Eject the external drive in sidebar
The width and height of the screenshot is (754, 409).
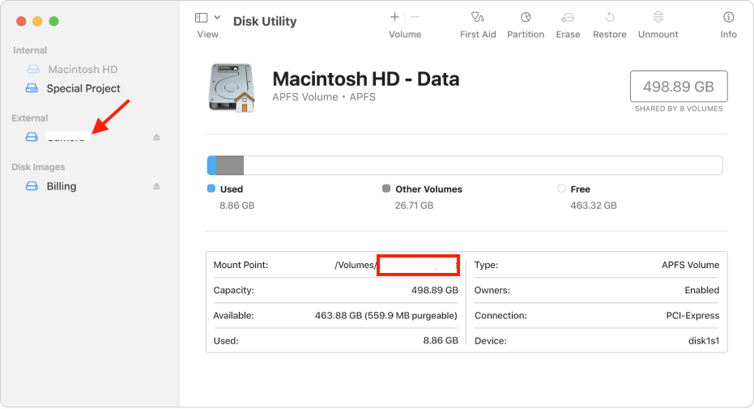pyautogui.click(x=157, y=138)
